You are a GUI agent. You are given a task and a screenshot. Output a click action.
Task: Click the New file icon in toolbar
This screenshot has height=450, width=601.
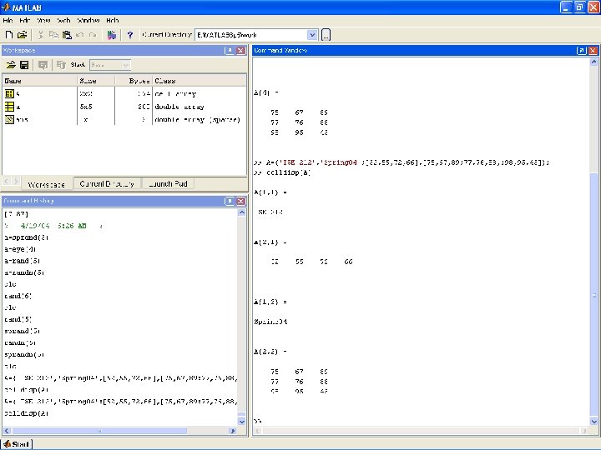9,35
